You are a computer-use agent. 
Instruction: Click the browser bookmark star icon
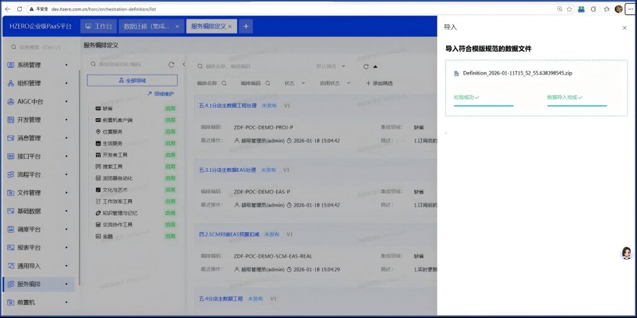[x=569, y=9]
